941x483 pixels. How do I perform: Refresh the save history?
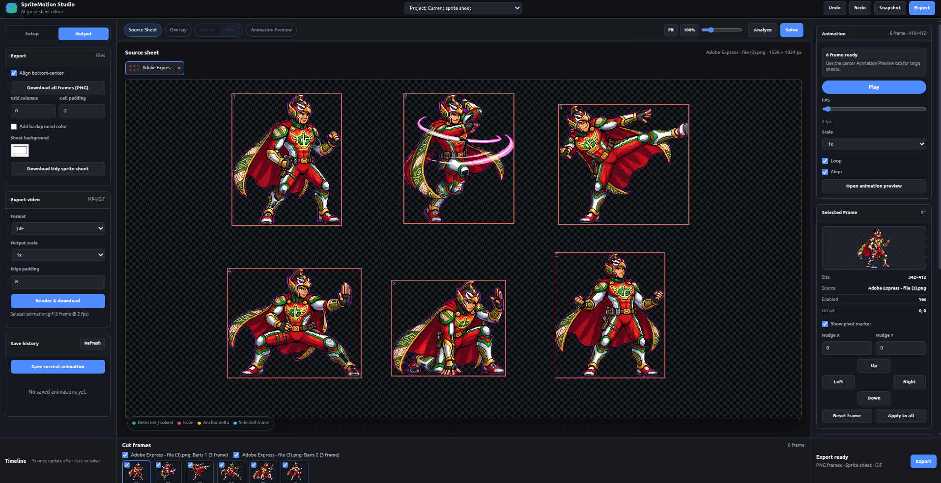[x=92, y=343]
